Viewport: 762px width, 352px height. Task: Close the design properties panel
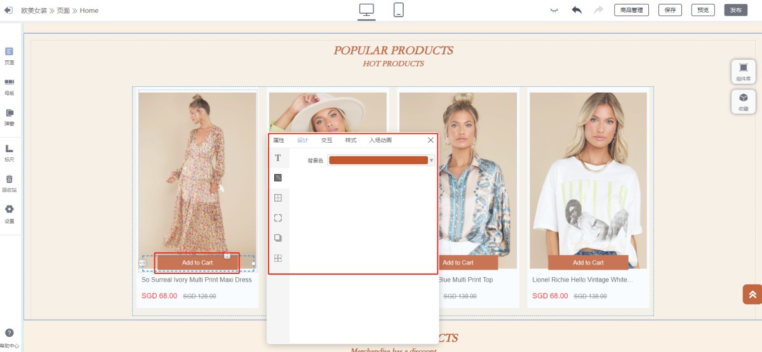click(x=431, y=140)
